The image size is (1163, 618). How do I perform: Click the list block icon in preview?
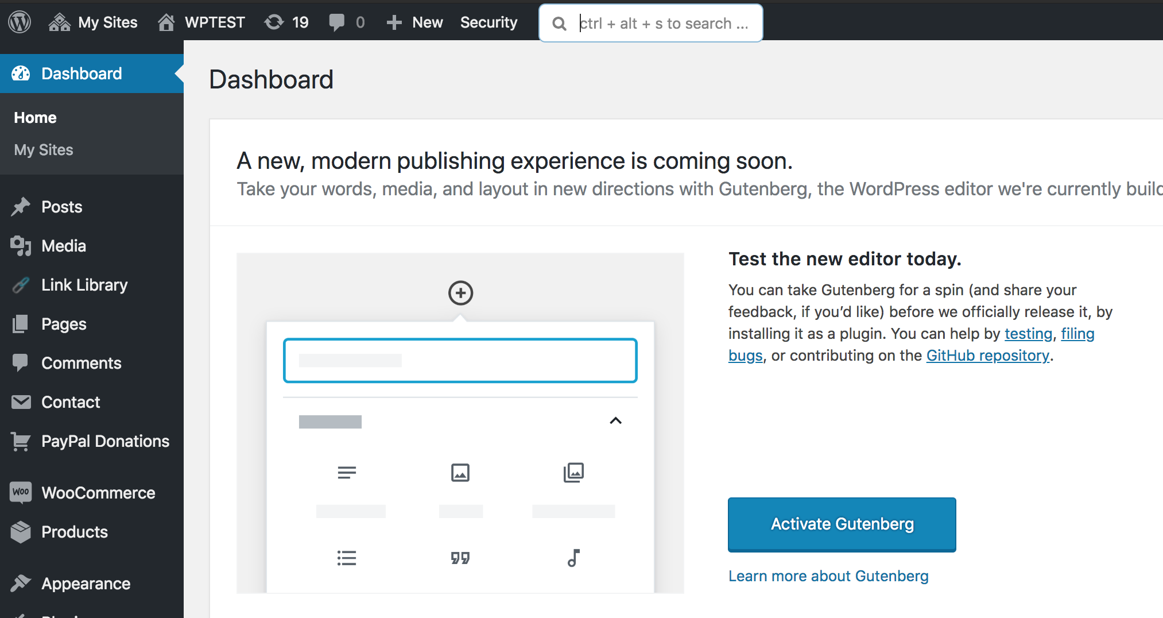pos(347,558)
